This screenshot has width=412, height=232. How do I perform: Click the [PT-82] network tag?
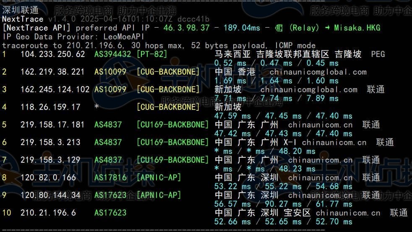tap(152, 55)
